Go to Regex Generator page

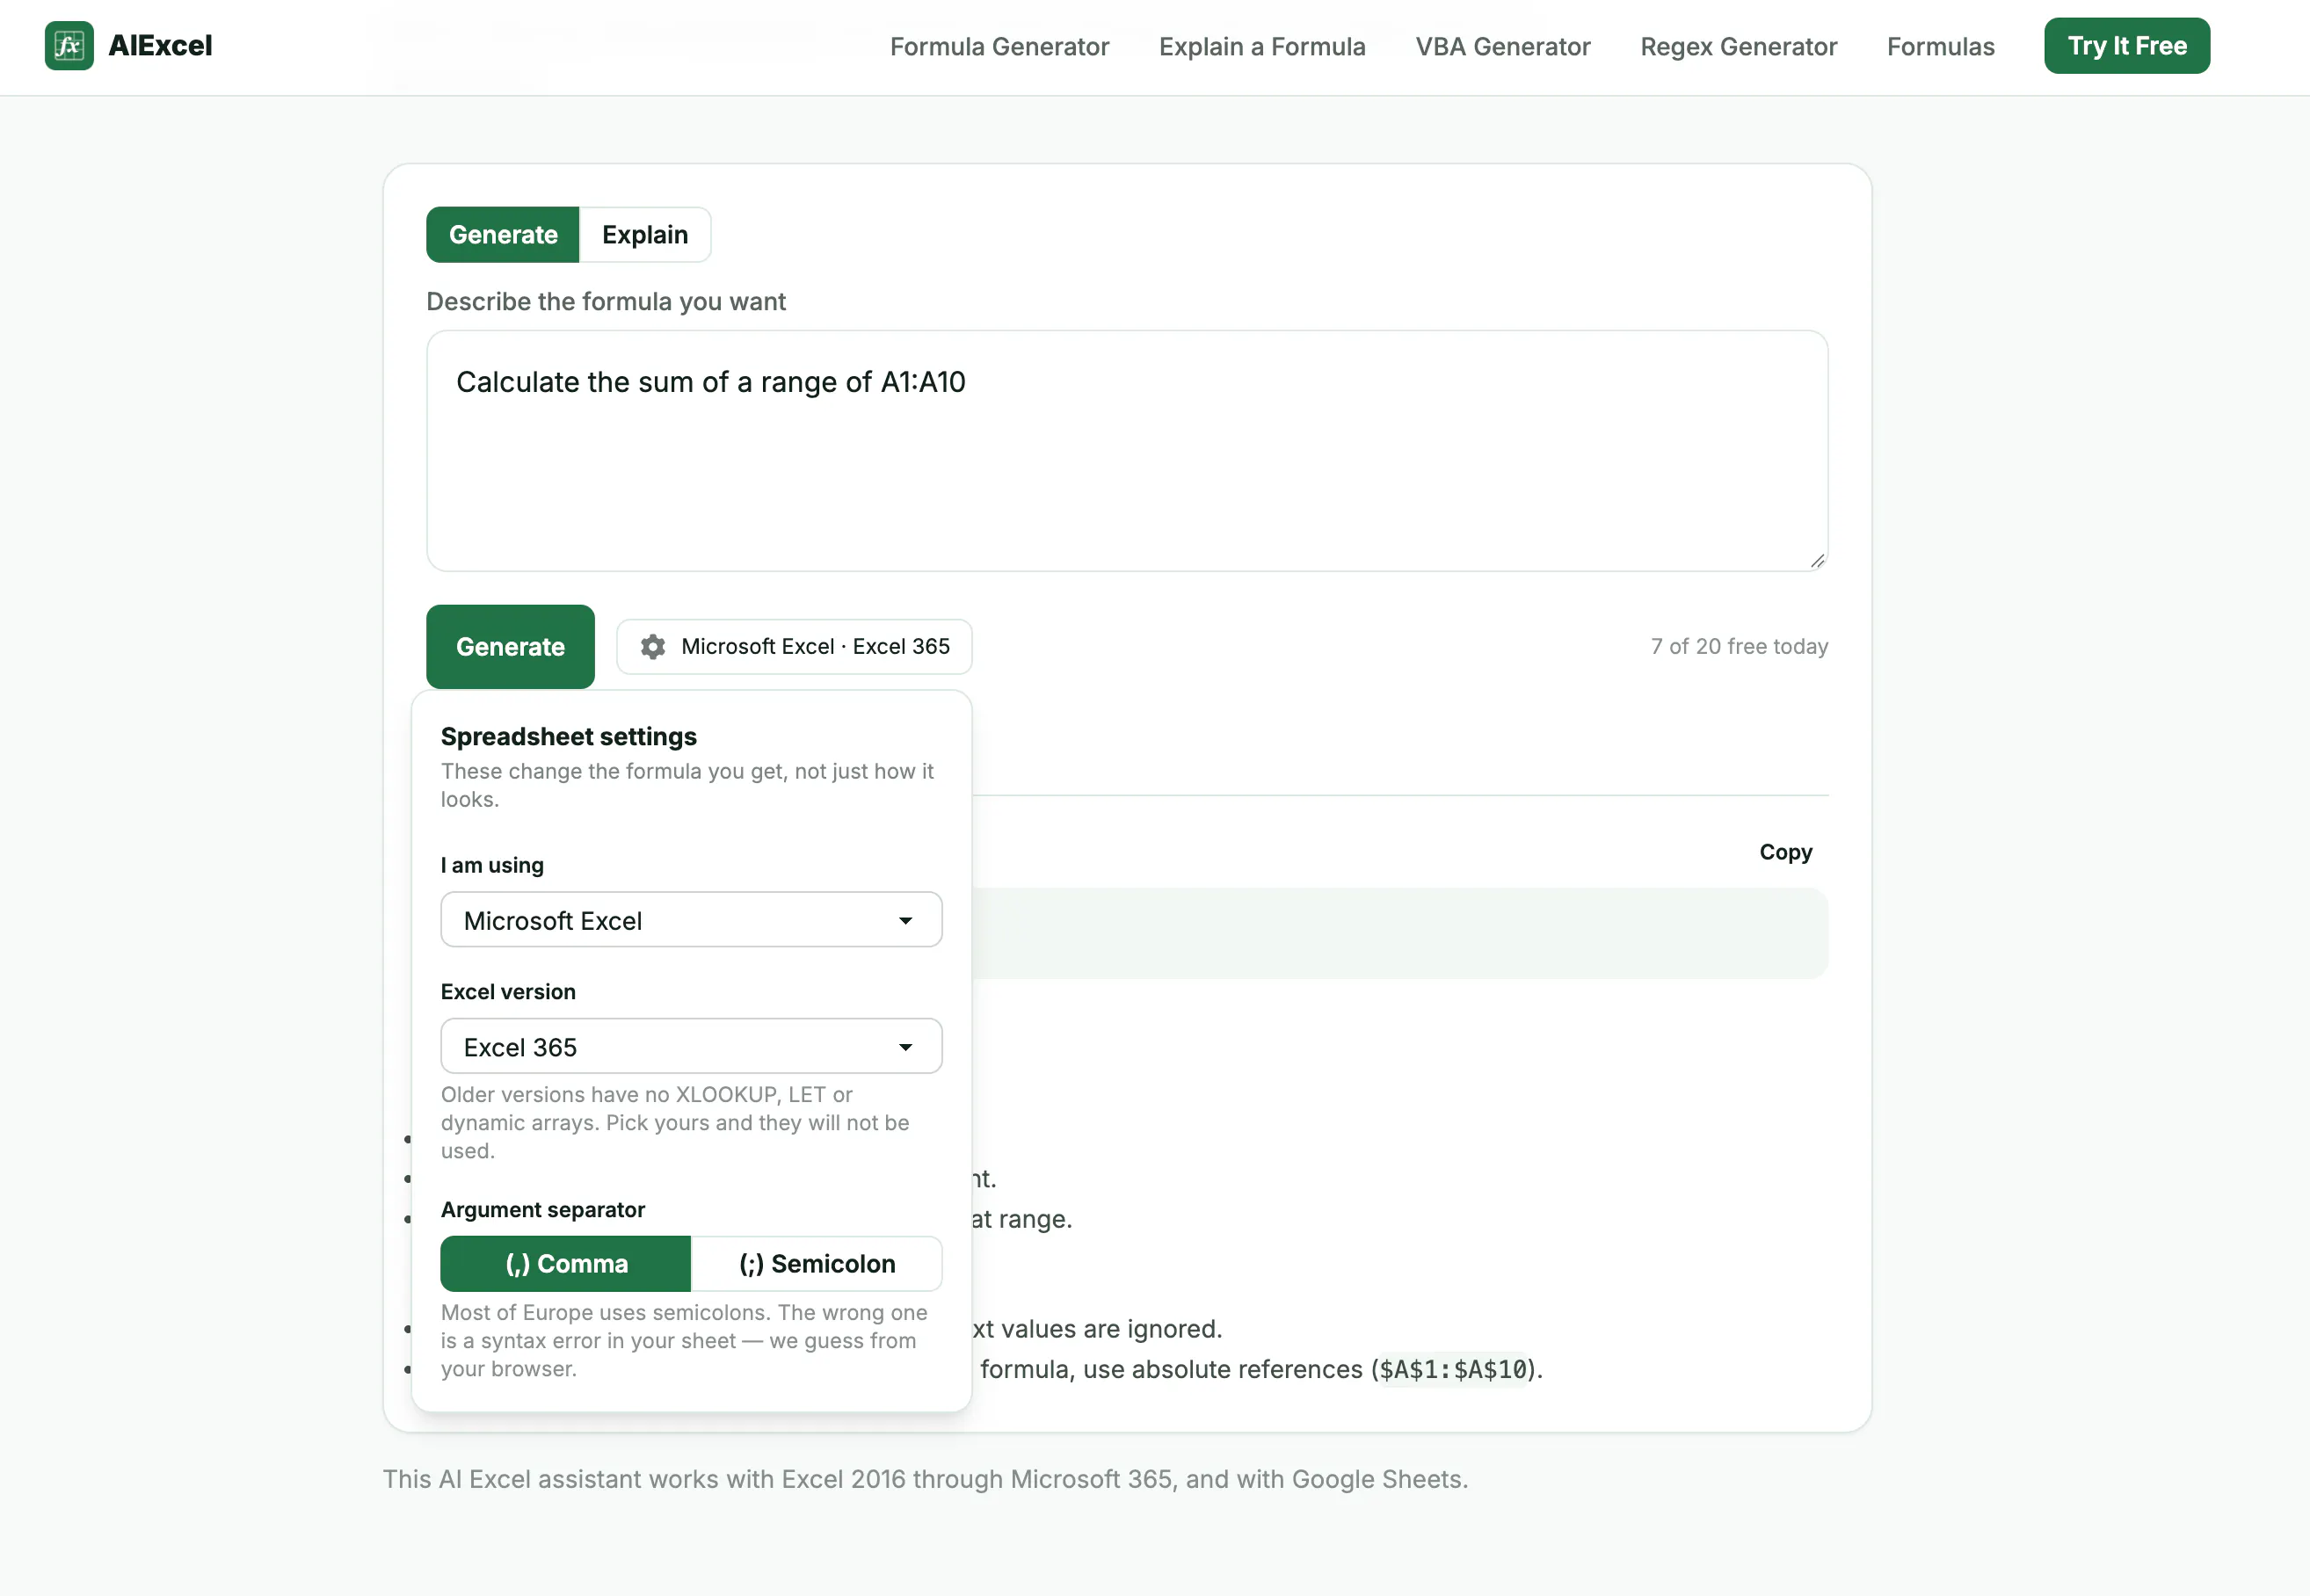point(1739,46)
